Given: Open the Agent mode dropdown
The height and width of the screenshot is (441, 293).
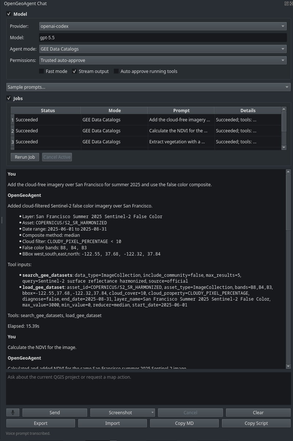Looking at the screenshot, I should pos(163,49).
